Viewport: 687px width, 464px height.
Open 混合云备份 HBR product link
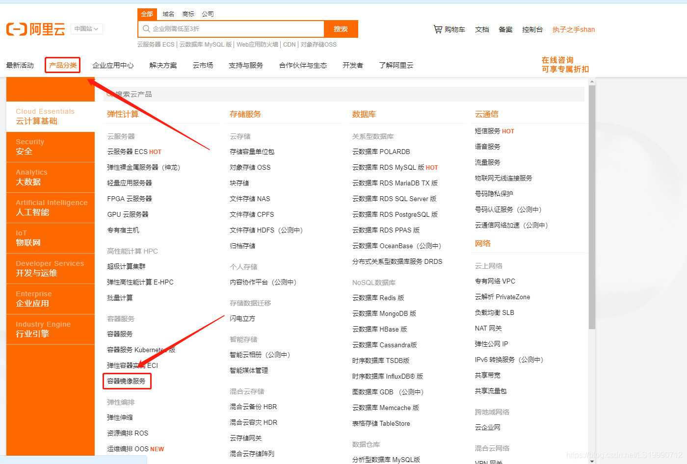pos(253,407)
